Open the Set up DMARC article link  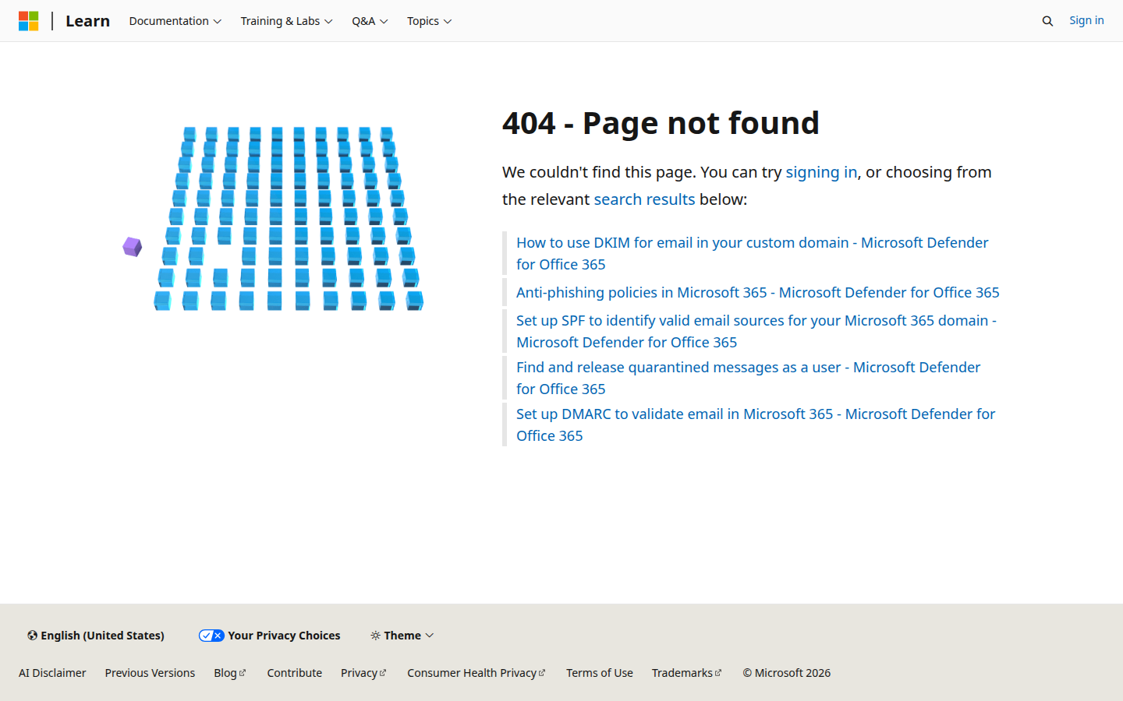(x=756, y=424)
